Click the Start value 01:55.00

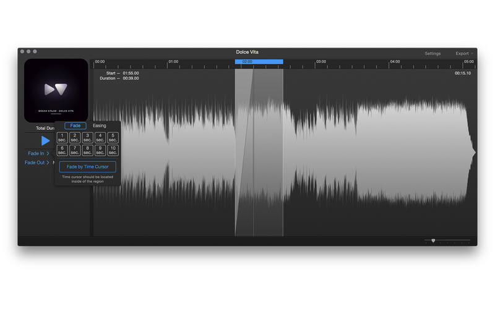[x=131, y=73]
